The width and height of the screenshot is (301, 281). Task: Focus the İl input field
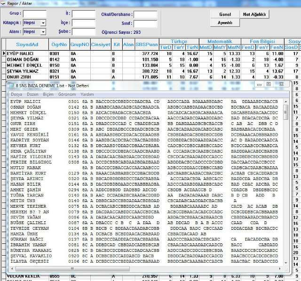pyautogui.click(x=84, y=15)
